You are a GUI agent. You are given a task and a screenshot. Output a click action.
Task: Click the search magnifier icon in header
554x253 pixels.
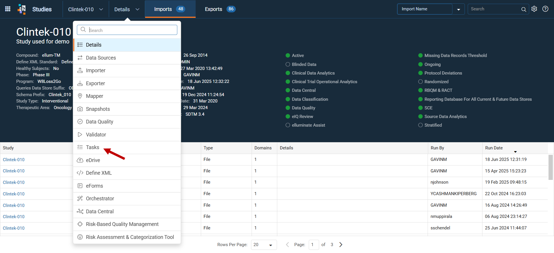[x=523, y=9]
